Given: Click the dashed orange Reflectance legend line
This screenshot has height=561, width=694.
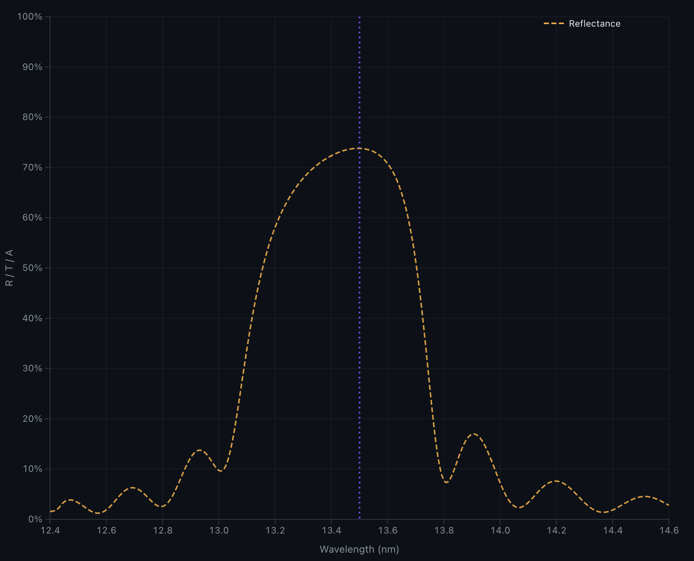Looking at the screenshot, I should (x=554, y=24).
